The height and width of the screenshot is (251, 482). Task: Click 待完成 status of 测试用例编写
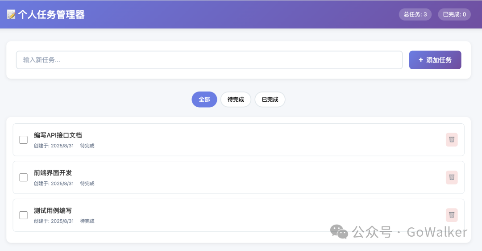[87, 221]
